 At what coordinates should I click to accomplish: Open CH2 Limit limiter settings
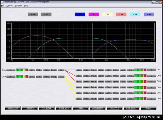(x=123, y=76)
